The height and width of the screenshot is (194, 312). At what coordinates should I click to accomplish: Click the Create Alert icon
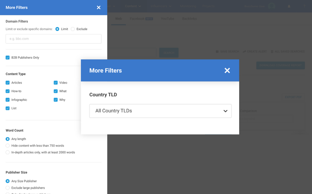(244, 52)
